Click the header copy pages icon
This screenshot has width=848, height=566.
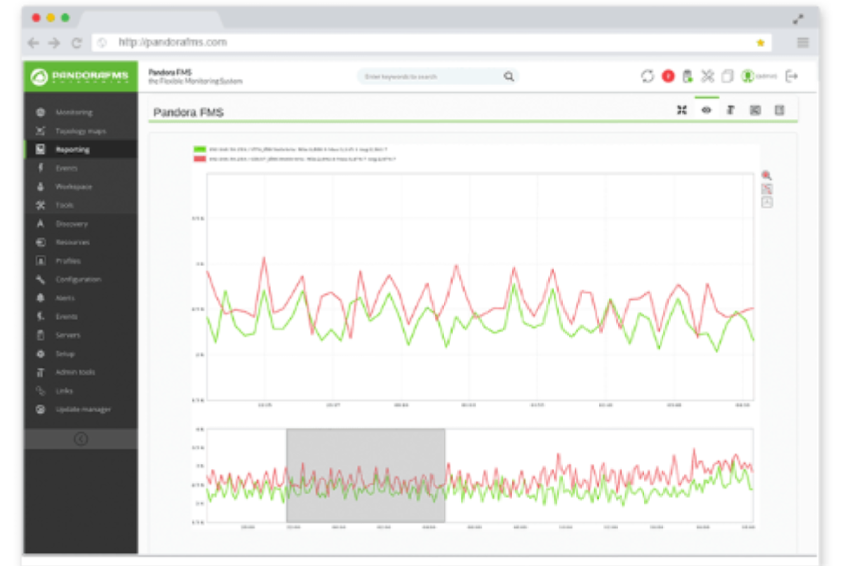tap(728, 76)
